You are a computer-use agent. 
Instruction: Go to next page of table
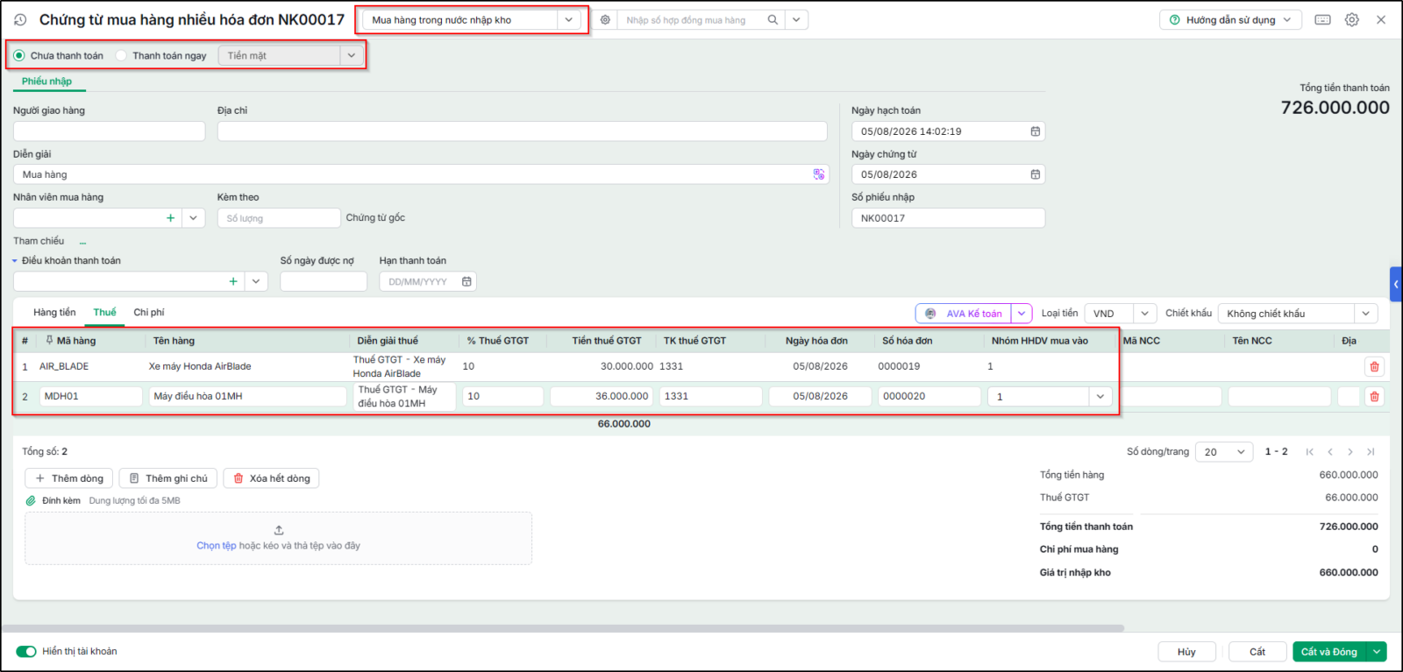(x=1350, y=452)
